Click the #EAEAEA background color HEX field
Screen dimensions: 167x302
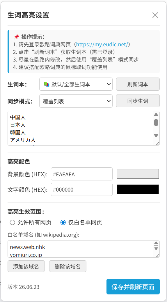(x=82, y=174)
